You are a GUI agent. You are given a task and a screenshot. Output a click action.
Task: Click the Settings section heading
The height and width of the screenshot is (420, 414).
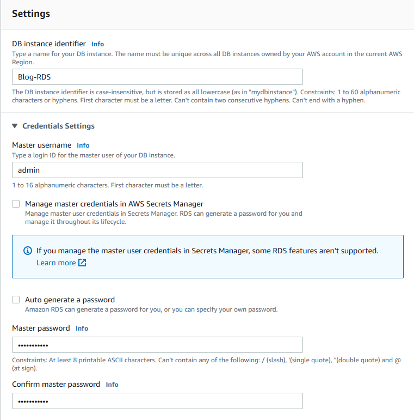pyautogui.click(x=31, y=14)
